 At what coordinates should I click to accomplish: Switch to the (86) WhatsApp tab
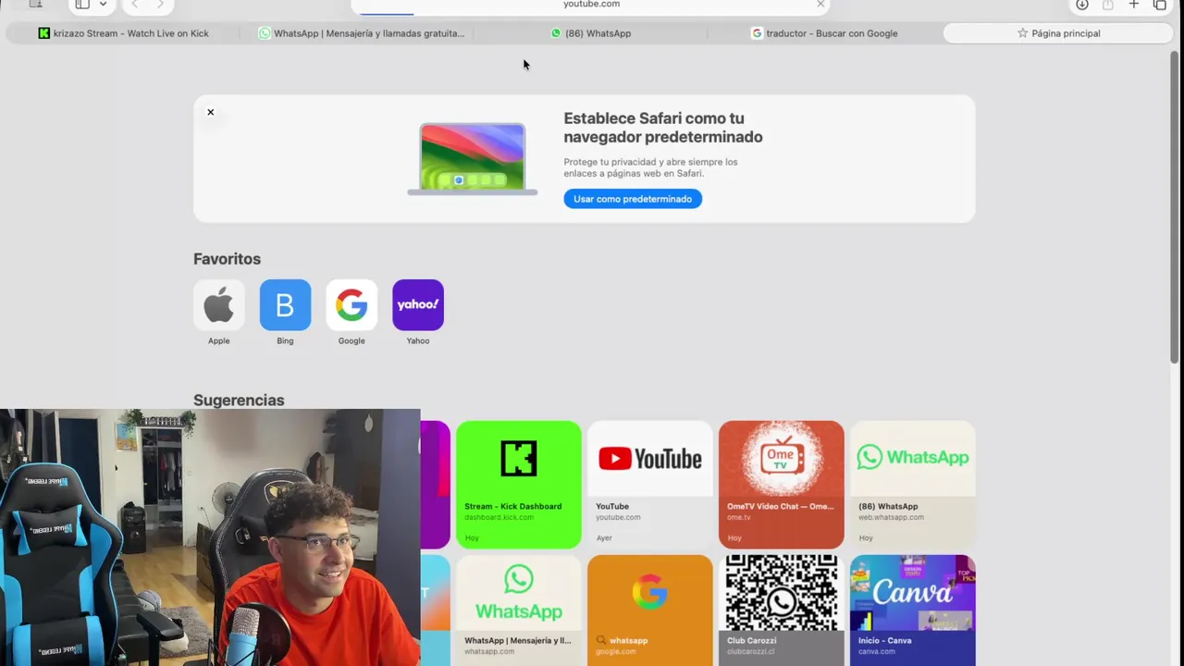tap(590, 33)
